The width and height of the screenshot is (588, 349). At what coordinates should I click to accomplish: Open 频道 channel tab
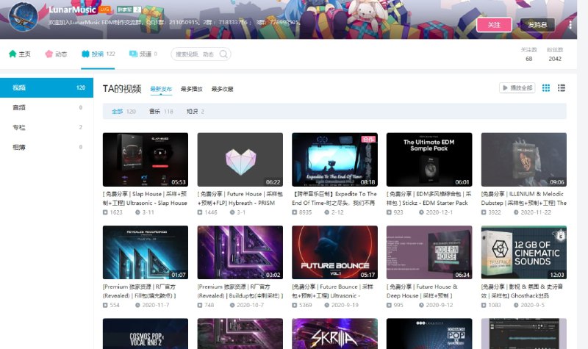(x=143, y=54)
